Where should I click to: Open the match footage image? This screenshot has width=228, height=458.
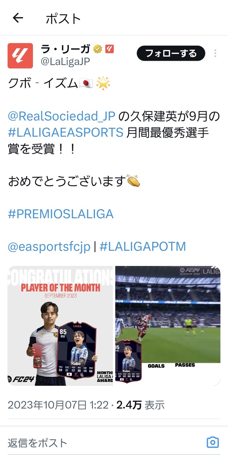(168, 326)
